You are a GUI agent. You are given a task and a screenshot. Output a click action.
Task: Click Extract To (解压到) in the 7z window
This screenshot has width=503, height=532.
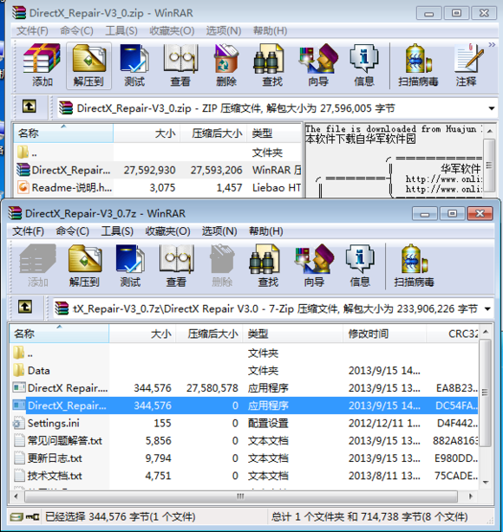pos(85,266)
